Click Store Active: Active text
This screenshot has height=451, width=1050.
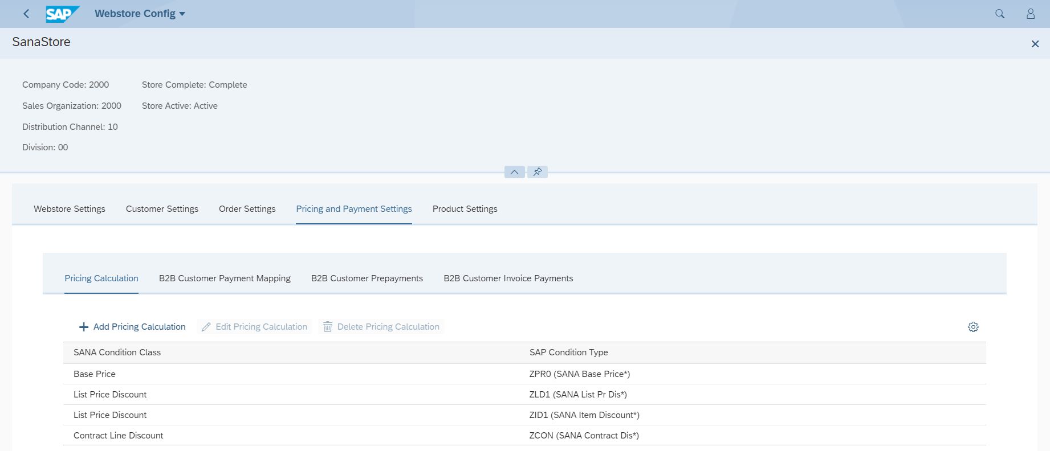(x=180, y=106)
